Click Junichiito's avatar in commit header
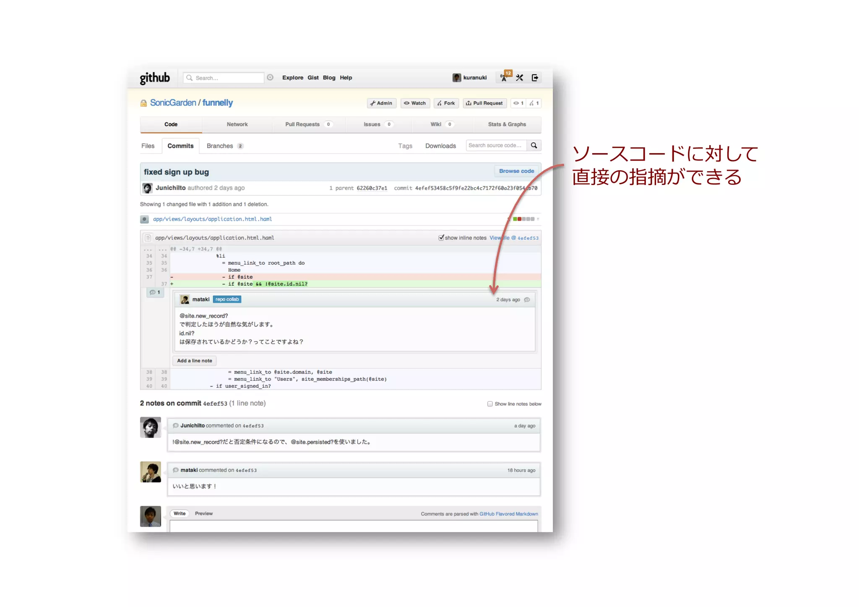 (x=147, y=188)
